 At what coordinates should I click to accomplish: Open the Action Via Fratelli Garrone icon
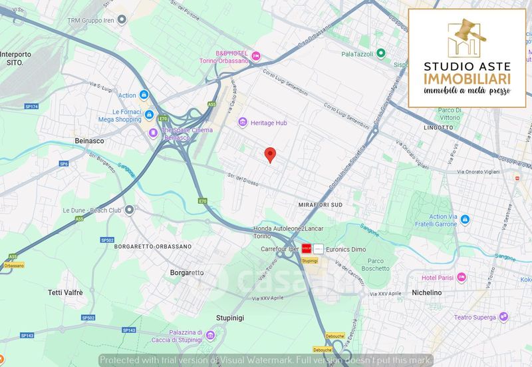pos(465,220)
